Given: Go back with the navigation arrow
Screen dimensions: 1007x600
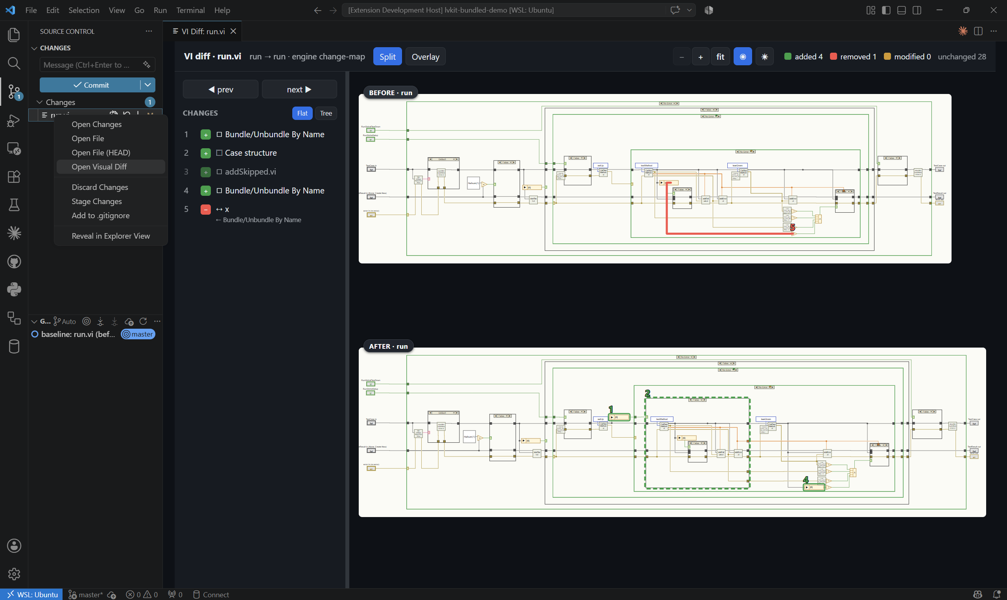Looking at the screenshot, I should (x=317, y=10).
